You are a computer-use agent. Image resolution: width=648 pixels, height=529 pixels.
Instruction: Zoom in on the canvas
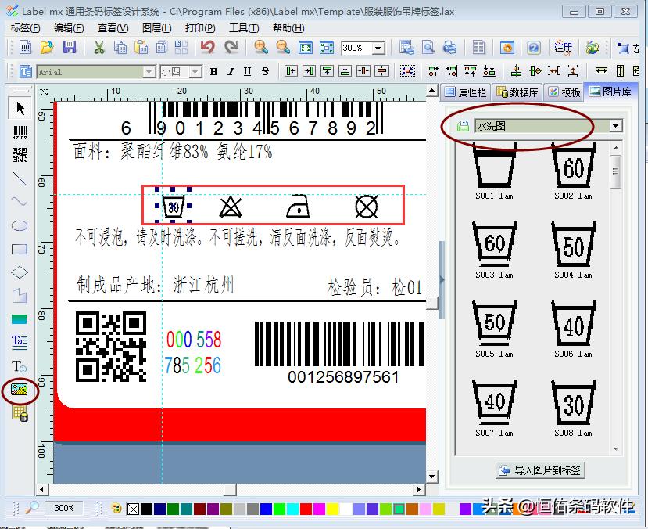[x=261, y=48]
